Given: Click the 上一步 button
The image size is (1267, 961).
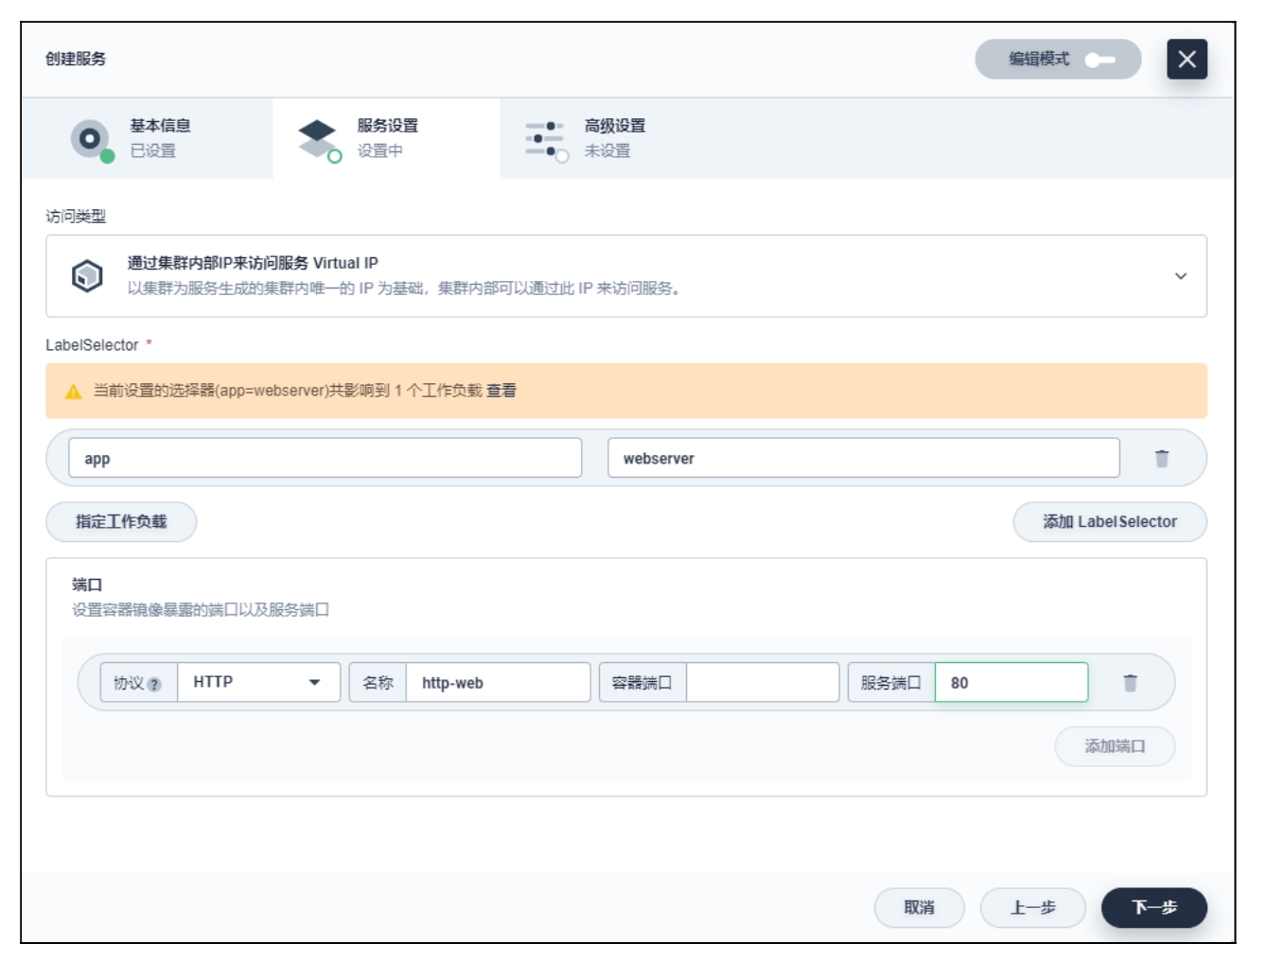Looking at the screenshot, I should (1032, 907).
